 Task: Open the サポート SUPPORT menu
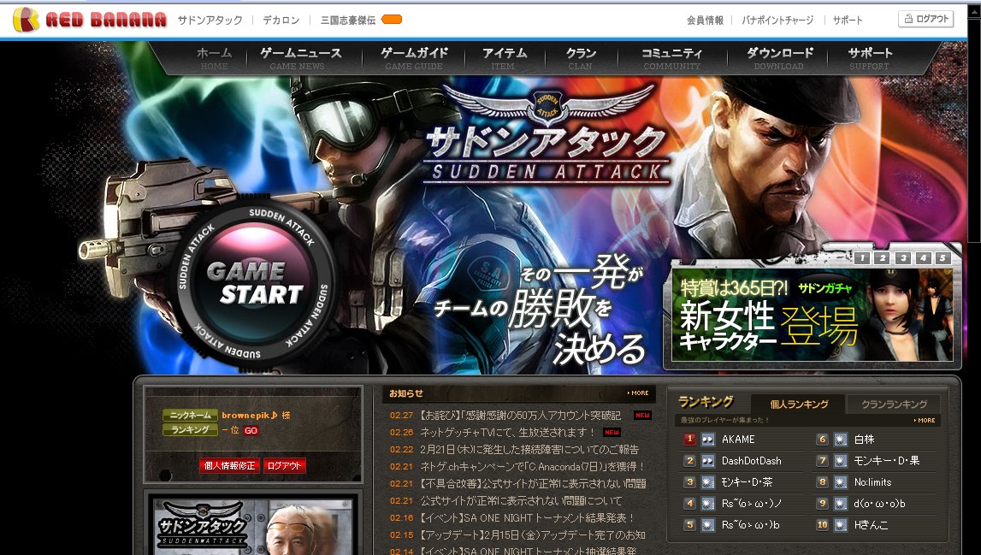pos(870,59)
